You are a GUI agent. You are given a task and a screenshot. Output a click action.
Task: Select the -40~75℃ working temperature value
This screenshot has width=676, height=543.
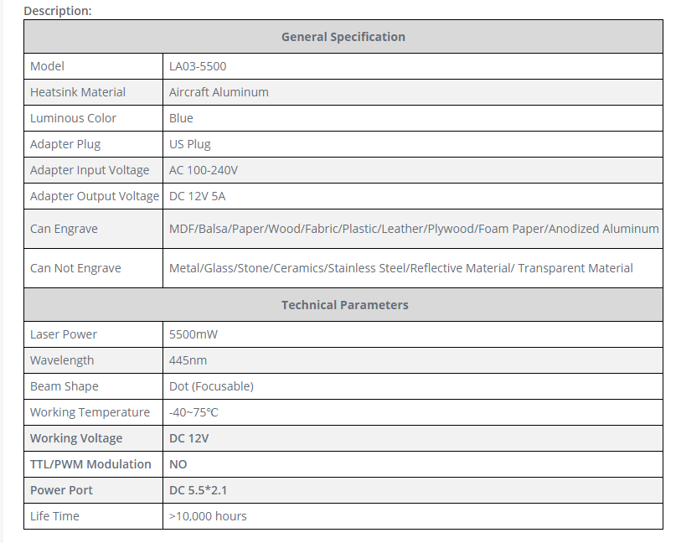[194, 412]
